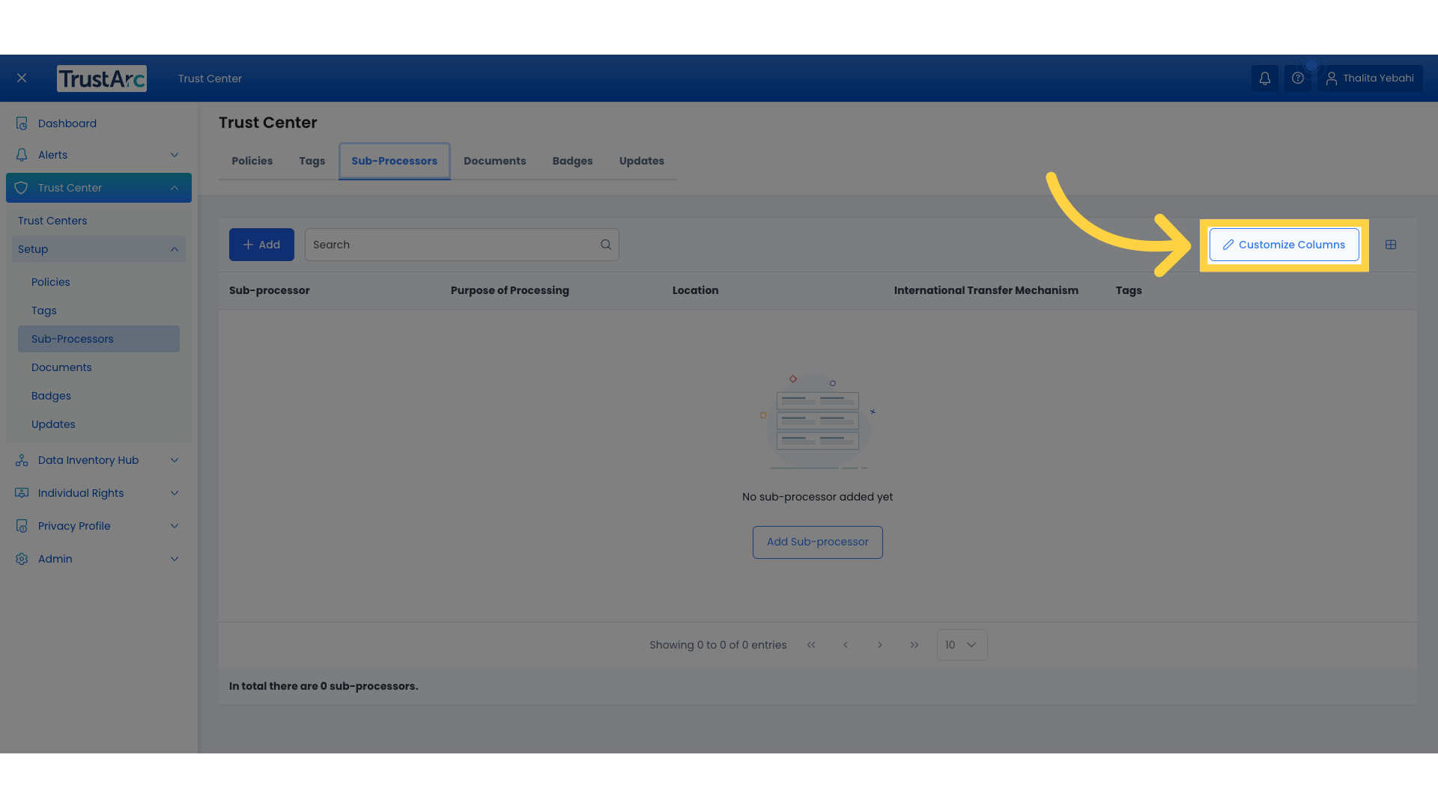Image resolution: width=1438 pixels, height=808 pixels.
Task: Click the Data Inventory Hub icon
Action: tap(22, 460)
